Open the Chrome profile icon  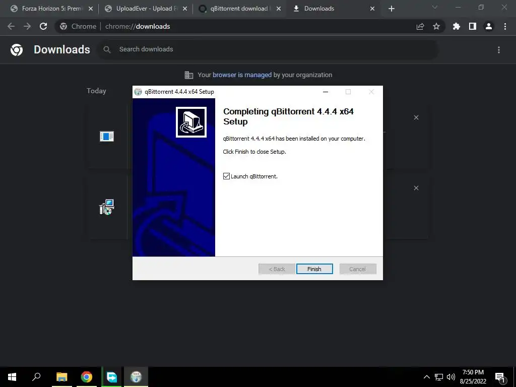click(489, 26)
